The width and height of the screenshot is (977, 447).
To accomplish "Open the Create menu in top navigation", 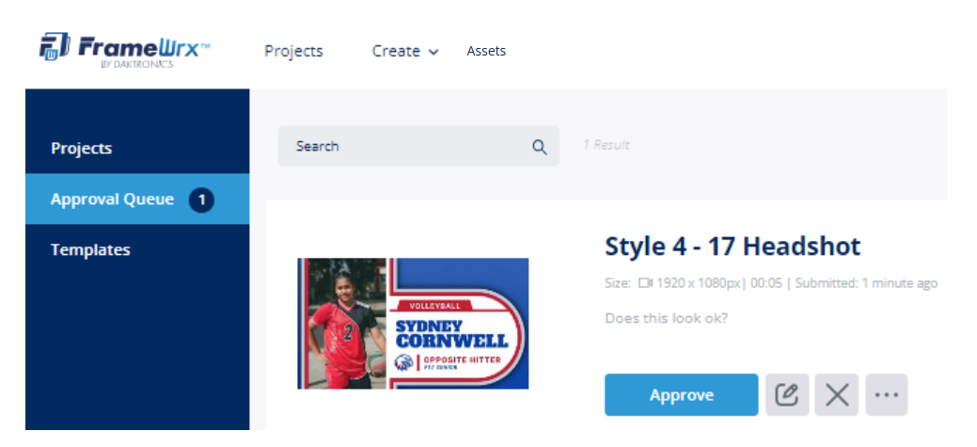I will tap(396, 52).
